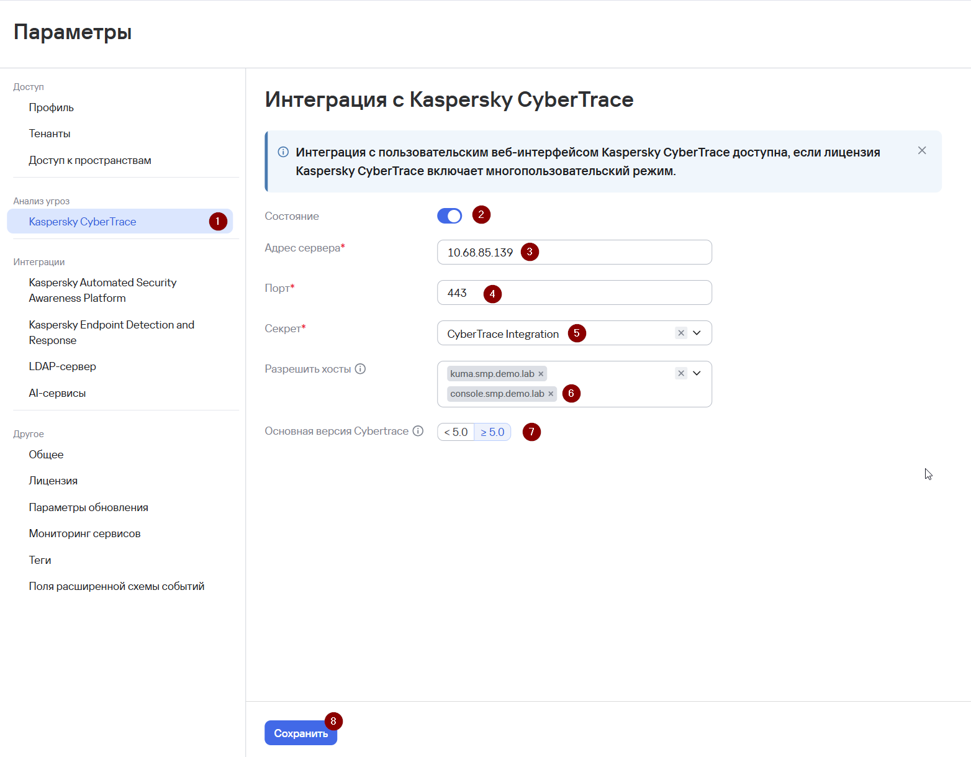Click the Другое group header
Image resolution: width=971 pixels, height=757 pixels.
pyautogui.click(x=29, y=434)
